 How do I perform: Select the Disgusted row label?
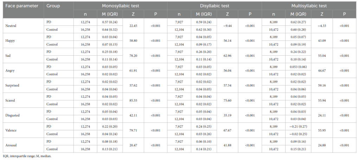[14, 115]
